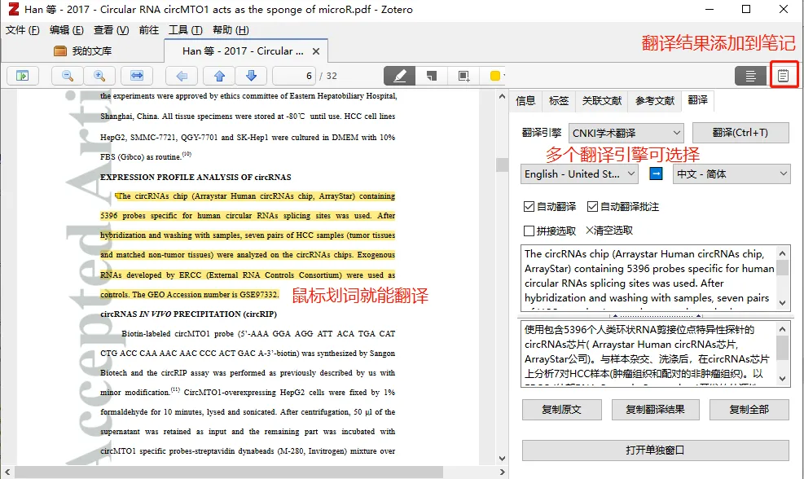Enable the 拼接选取 checkbox
The width and height of the screenshot is (804, 479).
(529, 231)
